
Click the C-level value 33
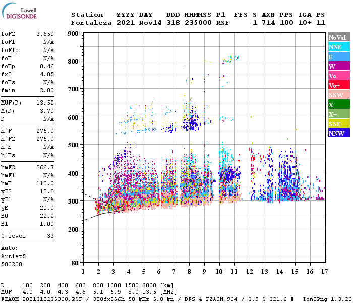pyautogui.click(x=50, y=236)
